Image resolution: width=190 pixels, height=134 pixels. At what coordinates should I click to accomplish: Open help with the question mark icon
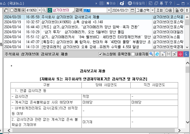(171, 3)
